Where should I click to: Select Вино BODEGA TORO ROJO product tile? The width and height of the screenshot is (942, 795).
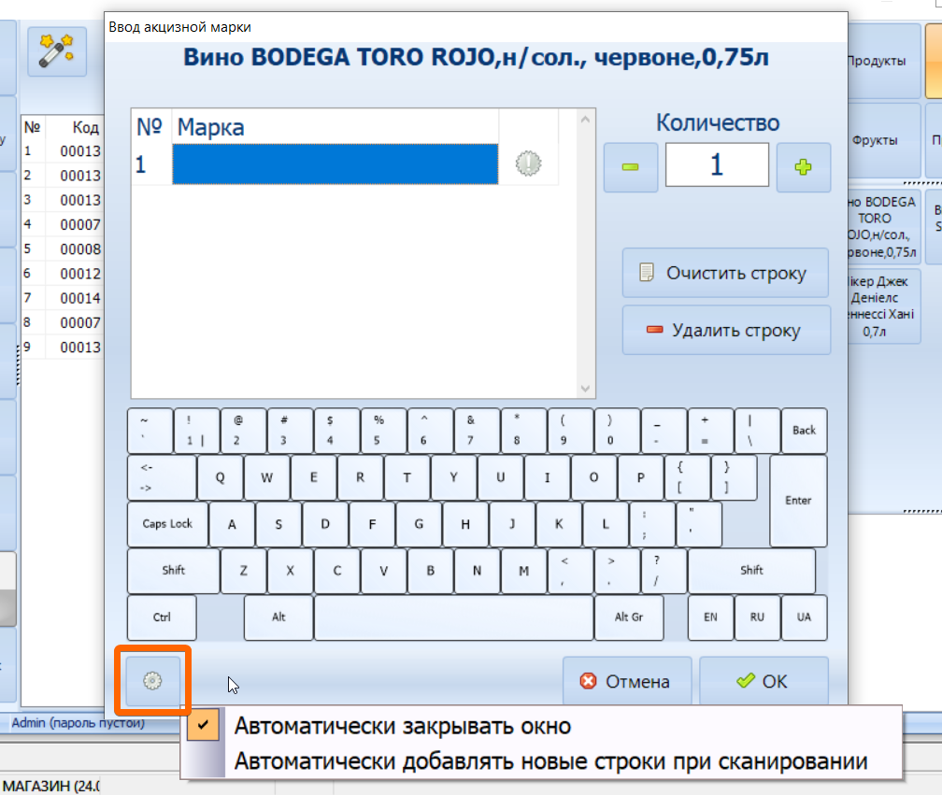pyautogui.click(x=884, y=226)
